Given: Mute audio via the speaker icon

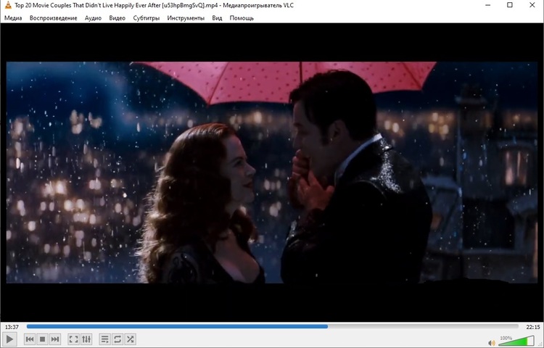Looking at the screenshot, I should tap(492, 343).
